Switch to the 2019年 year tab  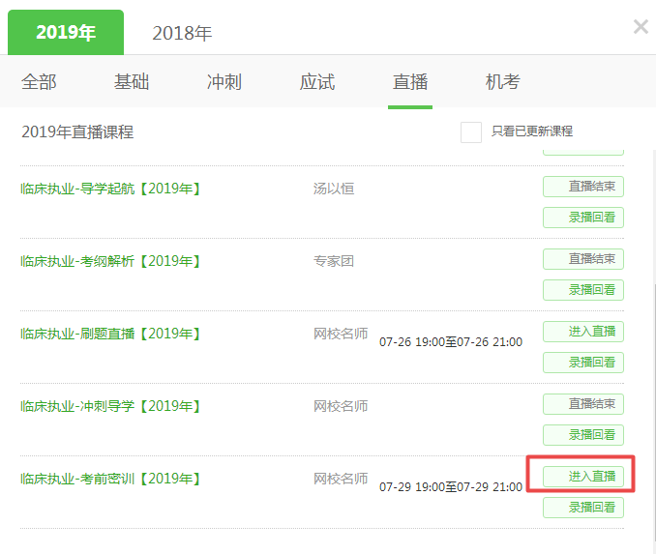pyautogui.click(x=66, y=33)
